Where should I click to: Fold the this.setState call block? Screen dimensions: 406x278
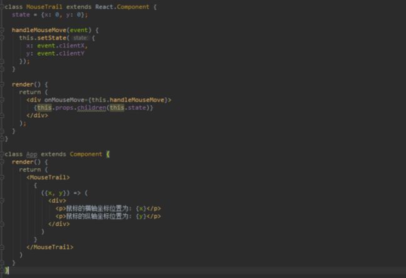2,37
